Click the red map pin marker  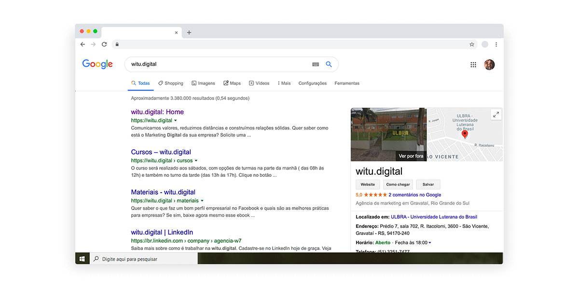click(465, 134)
